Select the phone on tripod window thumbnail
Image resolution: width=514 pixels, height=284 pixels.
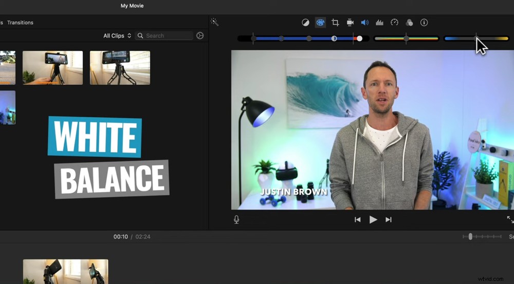click(x=120, y=67)
